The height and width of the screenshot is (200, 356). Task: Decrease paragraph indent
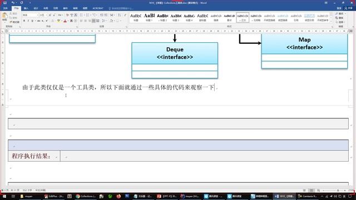[x=101, y=15]
